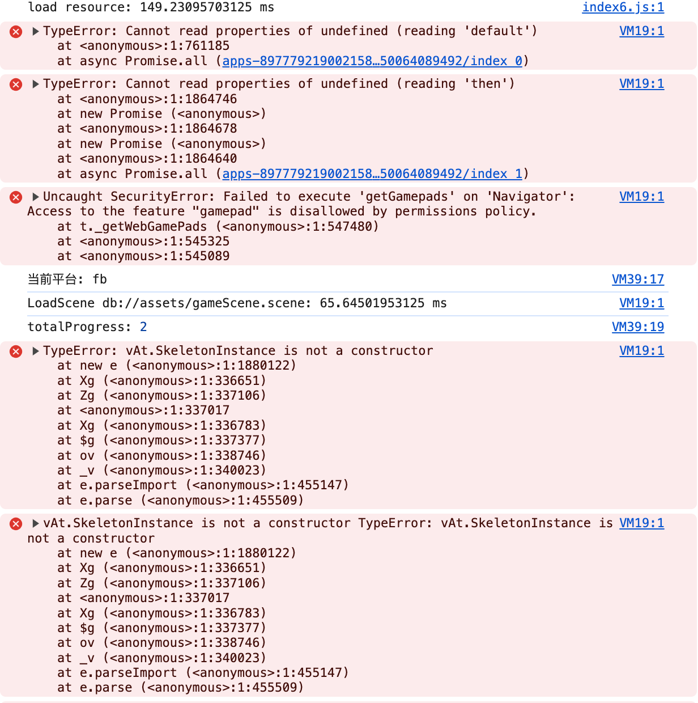Open VM39:17 source link for 当前平台 log
The image size is (698, 703).
[637, 279]
